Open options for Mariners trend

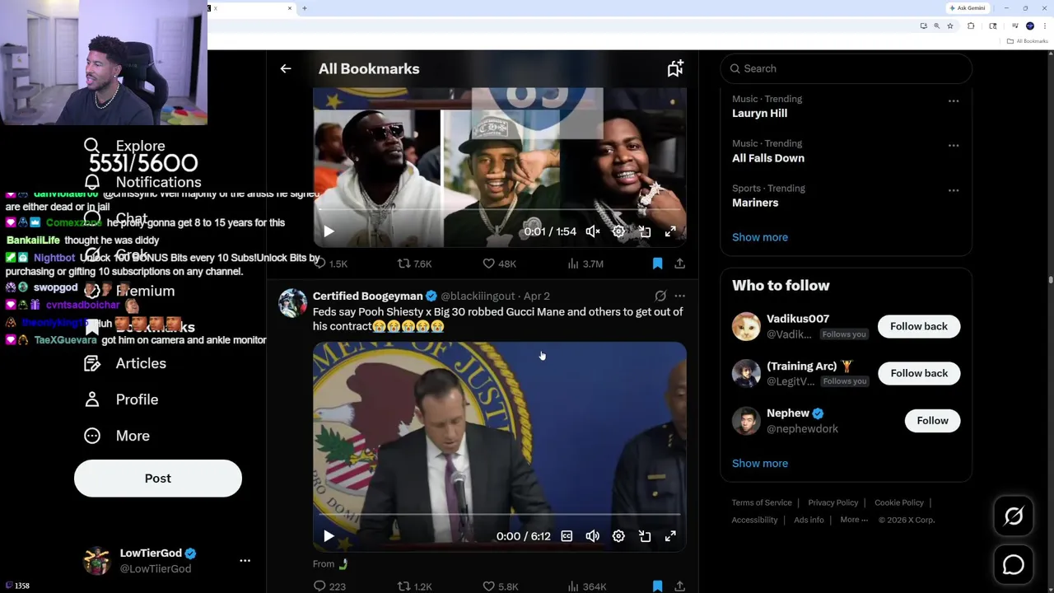tap(954, 190)
